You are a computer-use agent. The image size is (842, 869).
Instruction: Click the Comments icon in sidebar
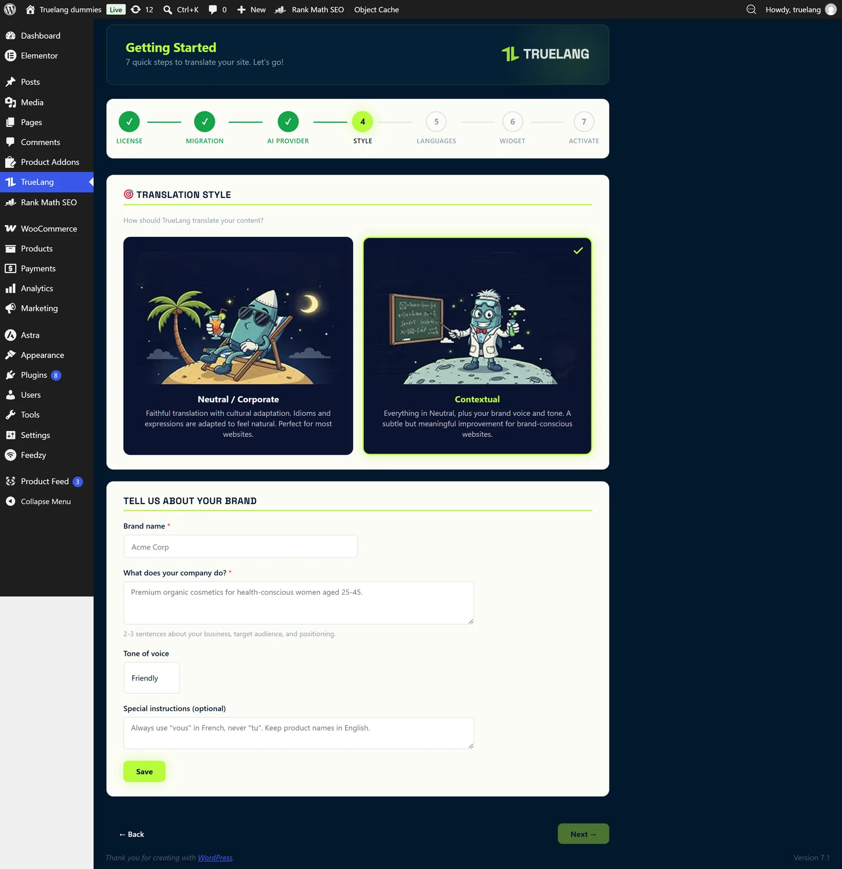click(11, 142)
